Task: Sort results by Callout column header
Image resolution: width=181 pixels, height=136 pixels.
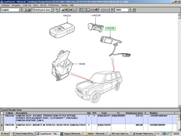Action: tap(10, 113)
